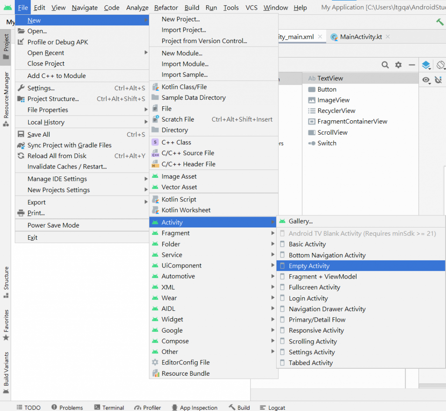Click Sync Project with Gradle Files
Image resolution: width=446 pixels, height=411 pixels.
(82, 145)
